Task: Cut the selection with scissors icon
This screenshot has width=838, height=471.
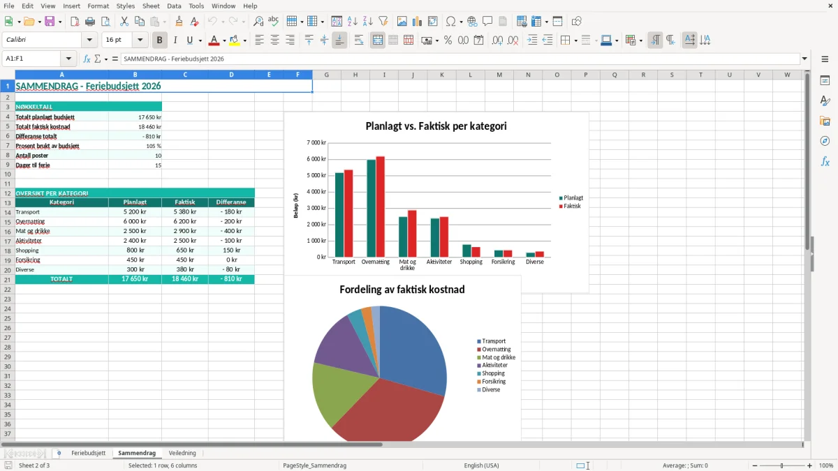Action: 124,22
